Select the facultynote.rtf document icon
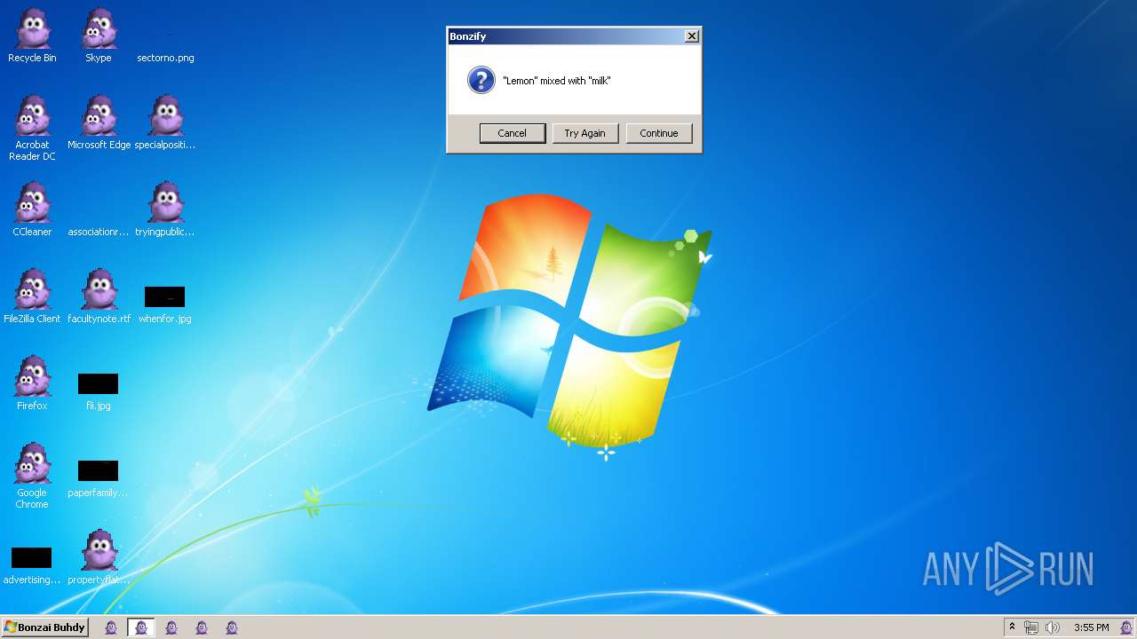1137x639 pixels. [x=99, y=297]
